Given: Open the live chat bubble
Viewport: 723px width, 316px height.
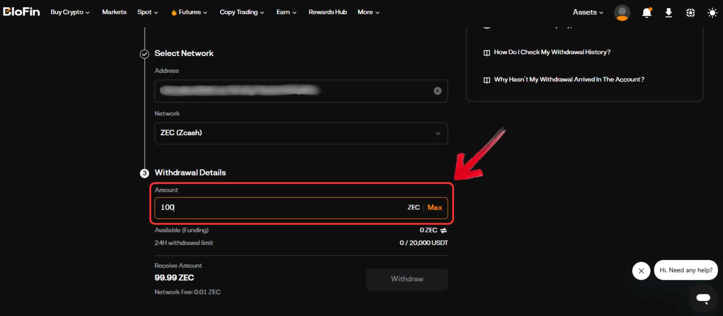Looking at the screenshot, I should click(x=703, y=298).
